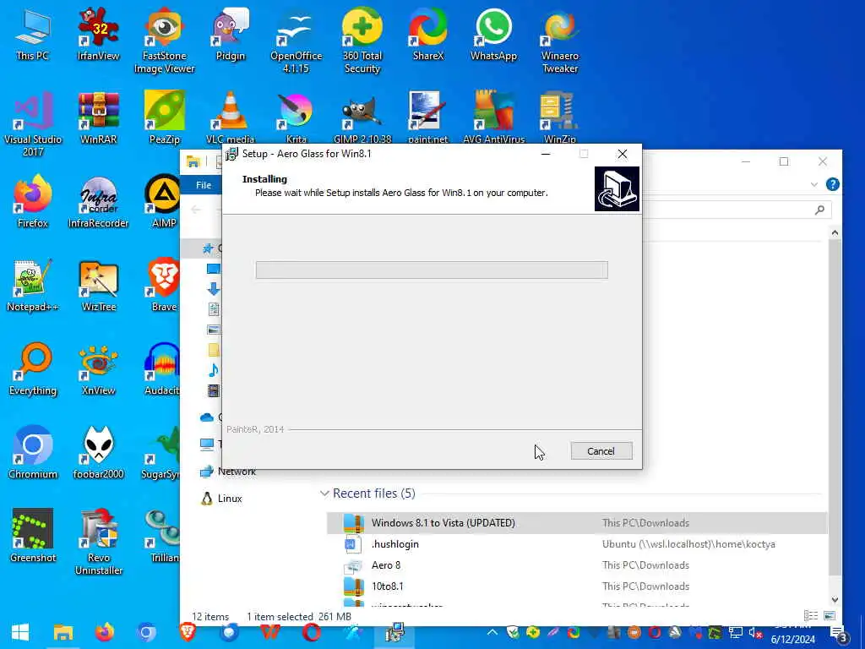Open Explorer help button
This screenshot has height=649, width=865.
(x=832, y=184)
